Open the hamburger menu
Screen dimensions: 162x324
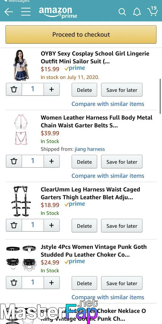pos(26,12)
